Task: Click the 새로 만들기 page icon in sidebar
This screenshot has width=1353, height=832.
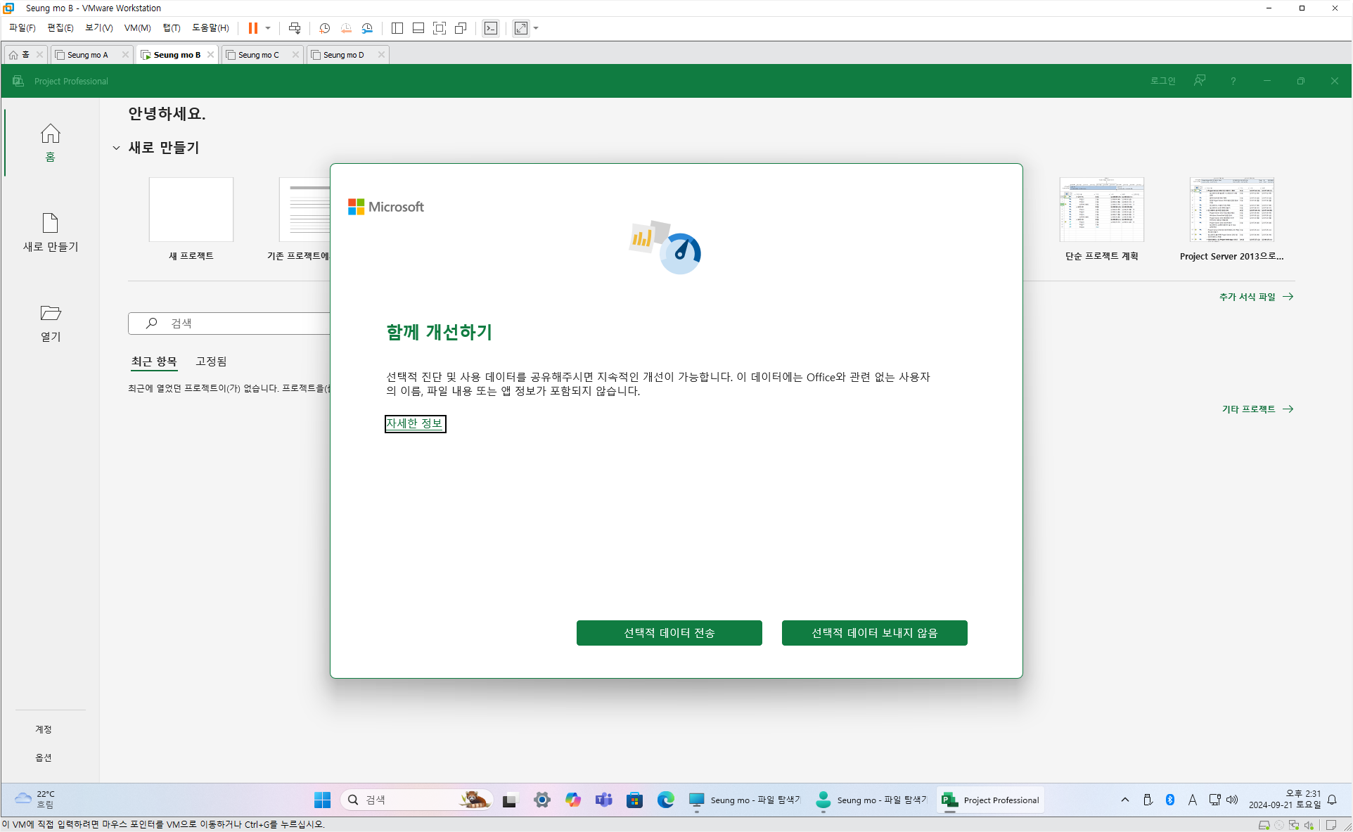Action: click(51, 224)
